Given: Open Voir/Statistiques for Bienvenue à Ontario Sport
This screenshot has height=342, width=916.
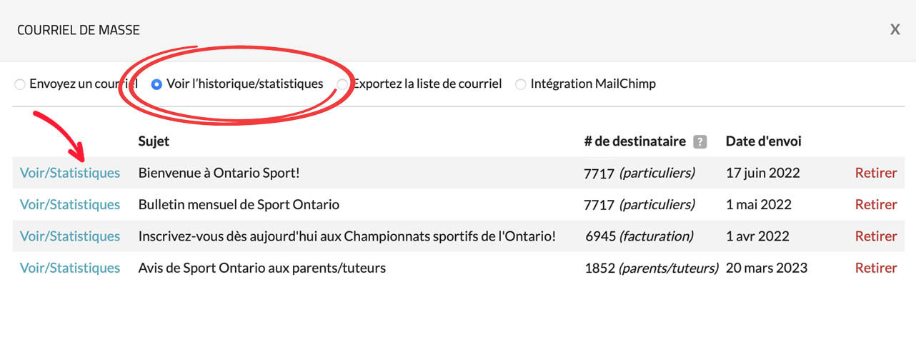Looking at the screenshot, I should pos(70,173).
